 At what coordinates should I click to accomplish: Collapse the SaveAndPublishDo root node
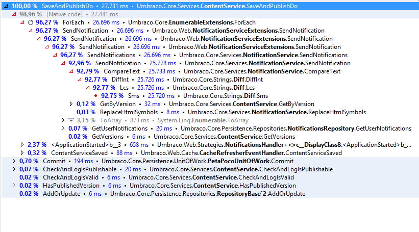pos(6,6)
